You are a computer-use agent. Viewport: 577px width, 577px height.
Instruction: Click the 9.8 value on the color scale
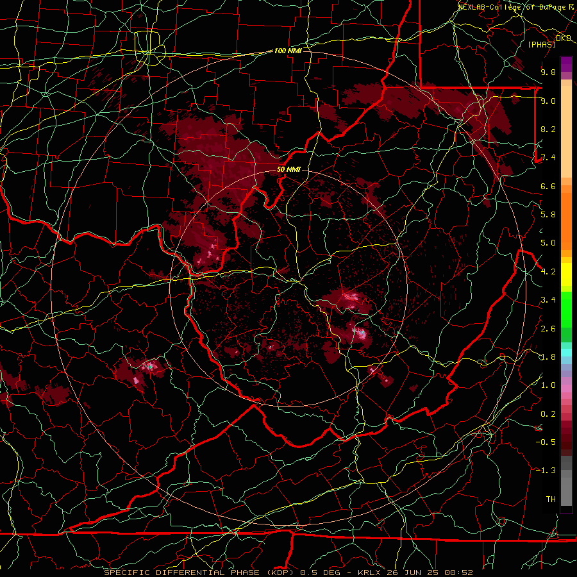(548, 72)
